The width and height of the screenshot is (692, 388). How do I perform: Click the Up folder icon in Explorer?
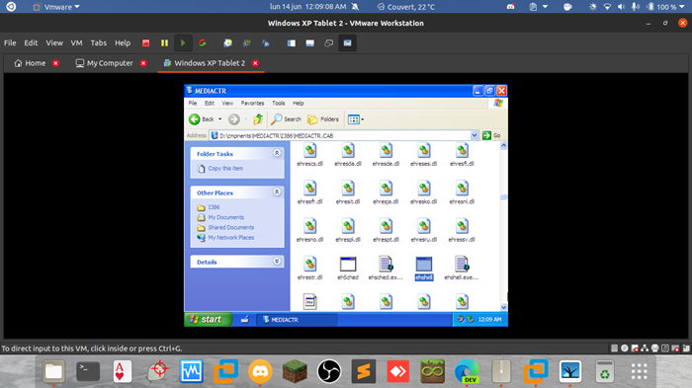[x=258, y=119]
